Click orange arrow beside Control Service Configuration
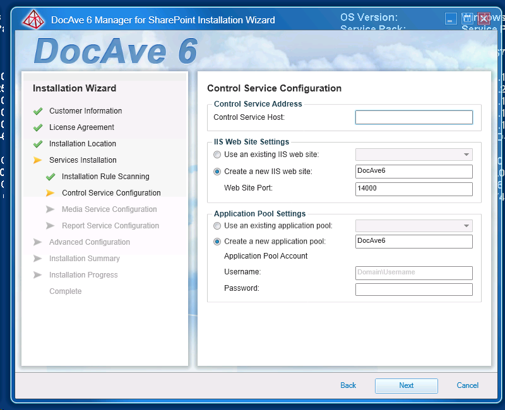Viewport: 505px width, 410px height. [50, 193]
